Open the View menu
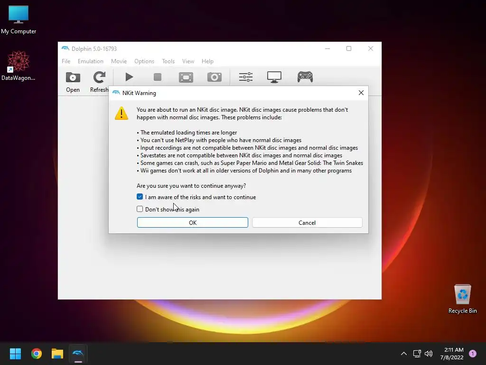The width and height of the screenshot is (486, 365). (x=188, y=61)
